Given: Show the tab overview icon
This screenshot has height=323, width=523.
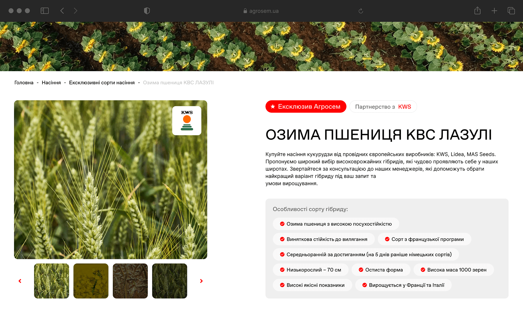Looking at the screenshot, I should tap(511, 11).
